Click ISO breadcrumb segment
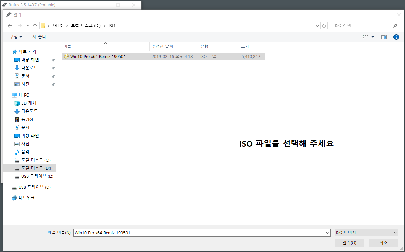 [x=112, y=26]
